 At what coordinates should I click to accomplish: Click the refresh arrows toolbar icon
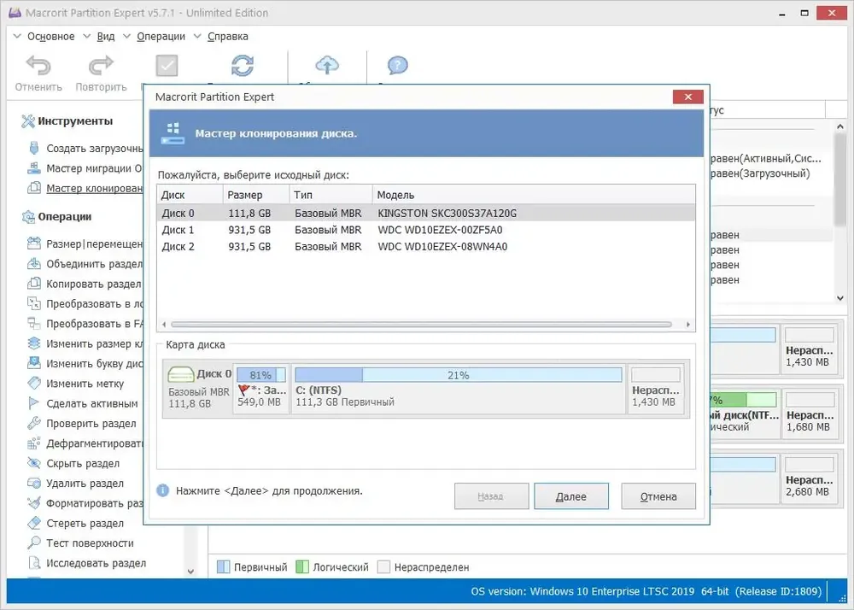pyautogui.click(x=243, y=67)
